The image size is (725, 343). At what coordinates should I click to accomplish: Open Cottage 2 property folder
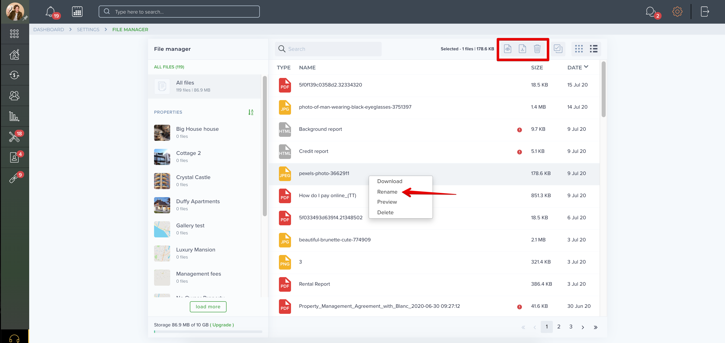click(205, 157)
